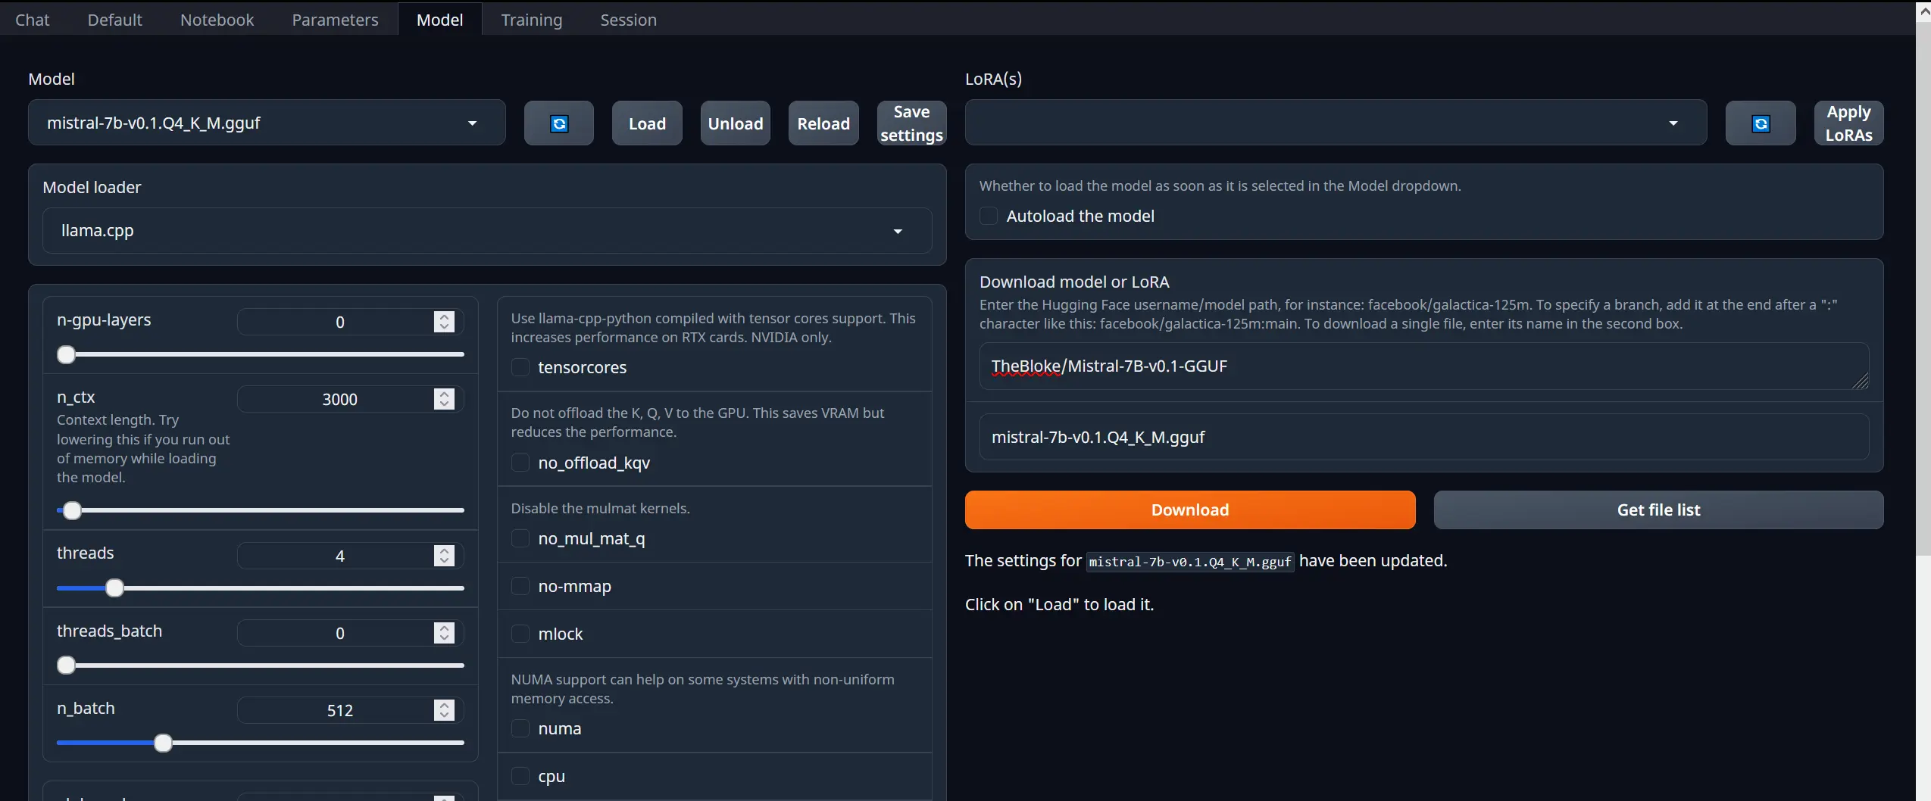
Task: Open the Default tab
Action: coord(114,20)
